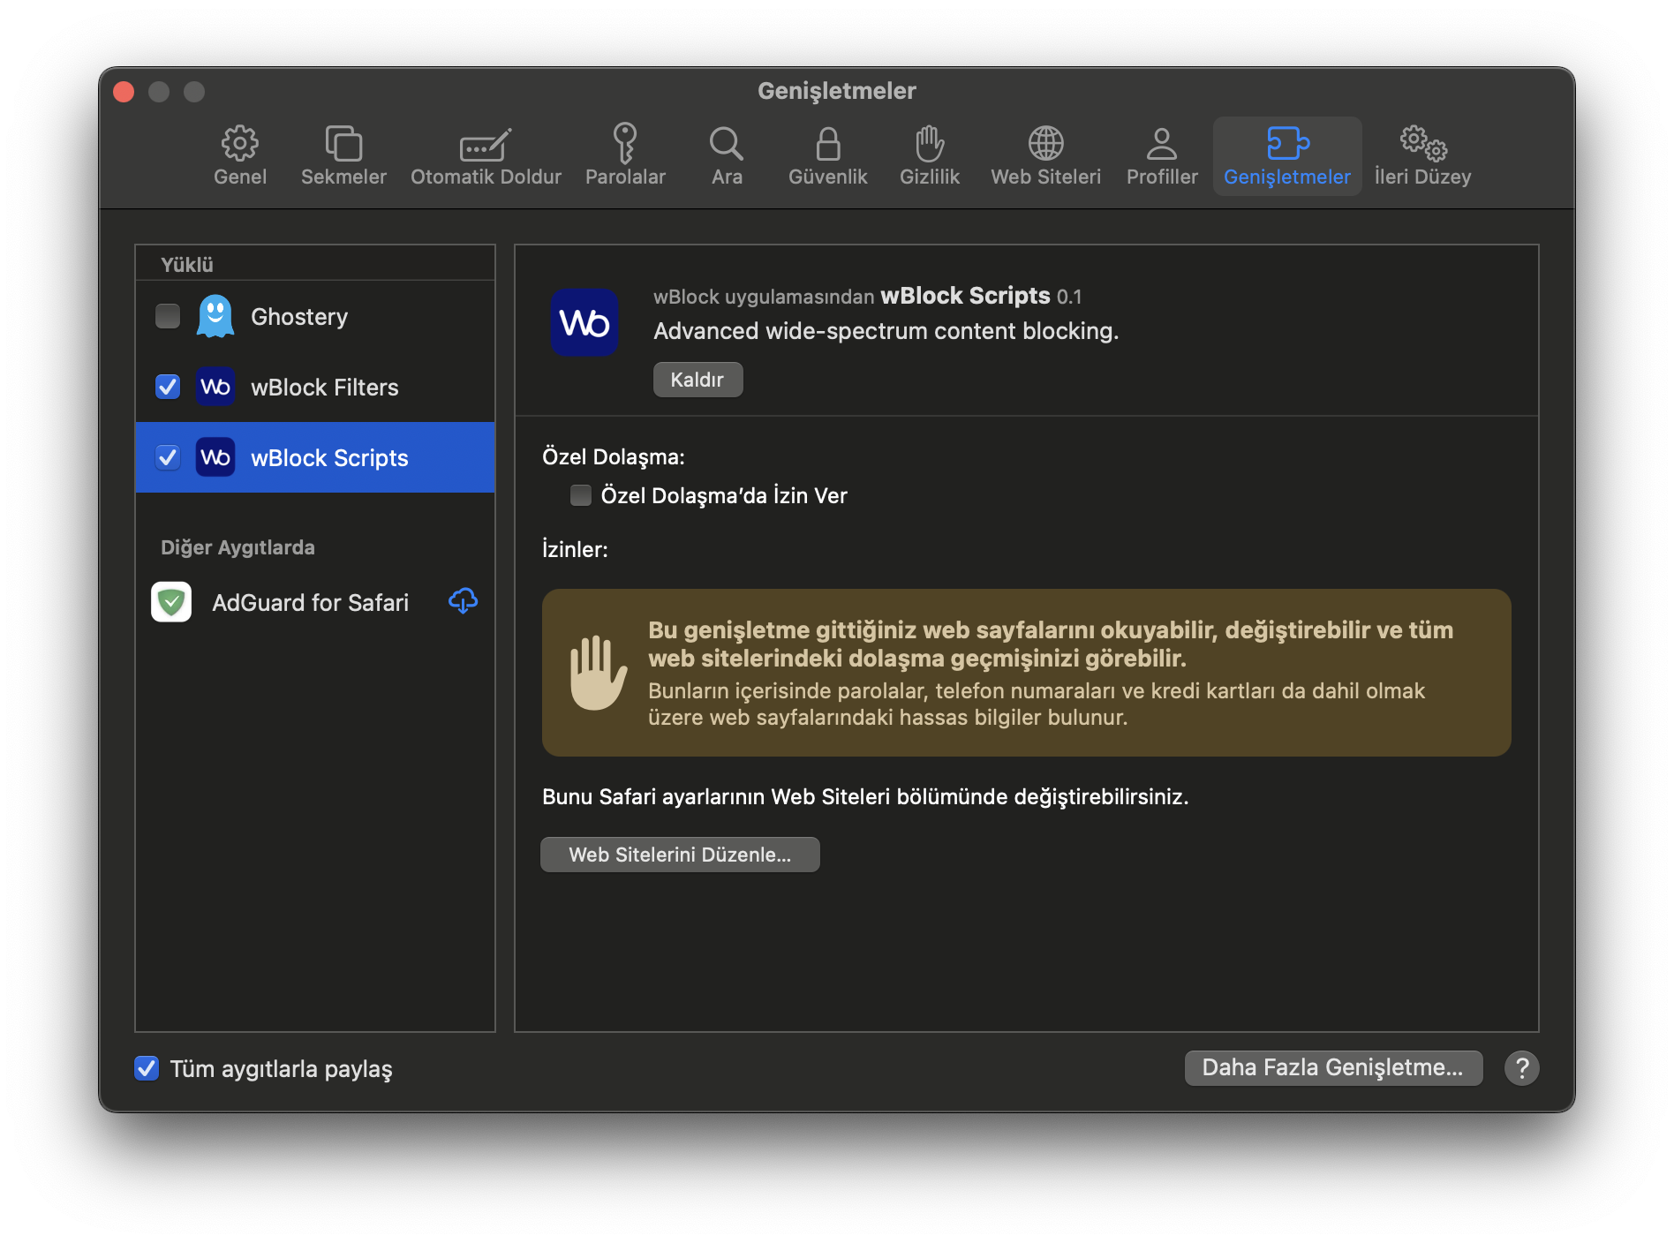Viewport: 1674px width, 1243px height.
Task: Enable Özel Dolaşma'da İzin Ver
Action: point(581,495)
